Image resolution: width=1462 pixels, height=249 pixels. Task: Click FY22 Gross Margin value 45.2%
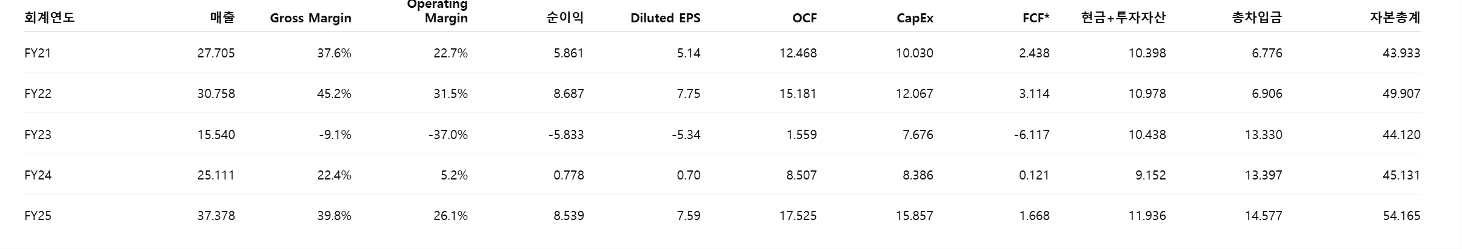334,94
